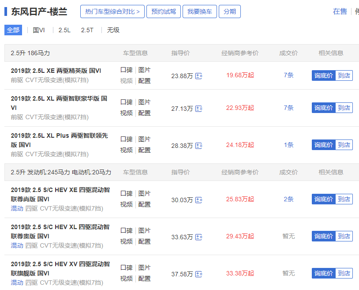The image size is (359, 290).
Task: View dealer price 19.68万起
Action: (240, 75)
